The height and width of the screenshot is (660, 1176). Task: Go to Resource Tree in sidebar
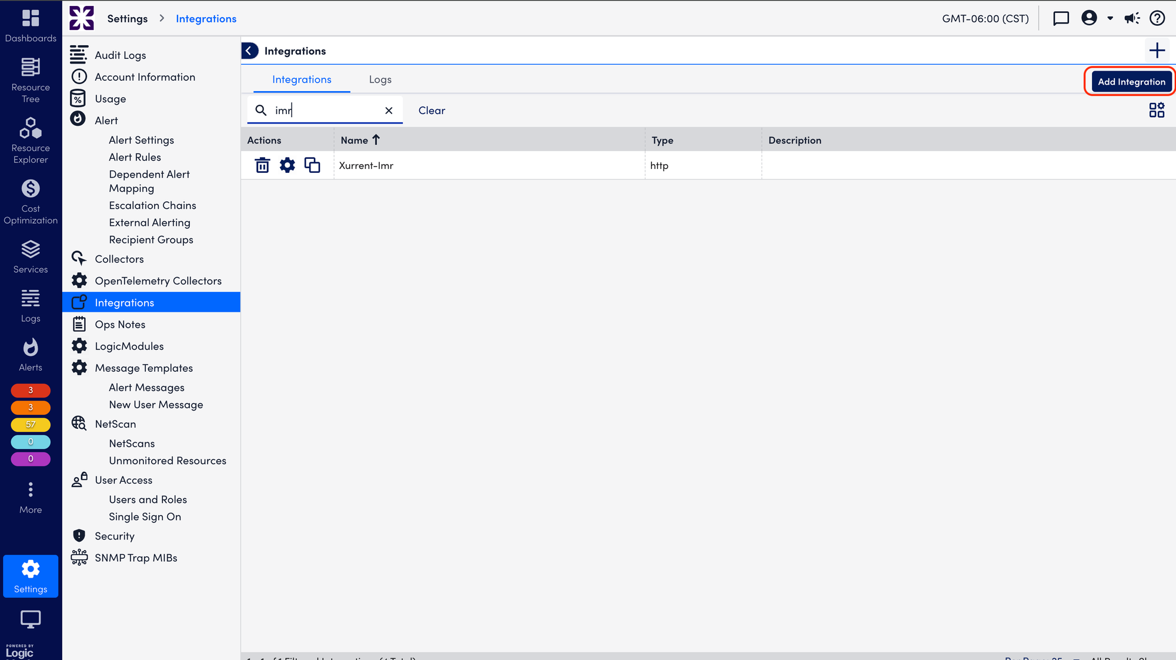click(x=31, y=80)
